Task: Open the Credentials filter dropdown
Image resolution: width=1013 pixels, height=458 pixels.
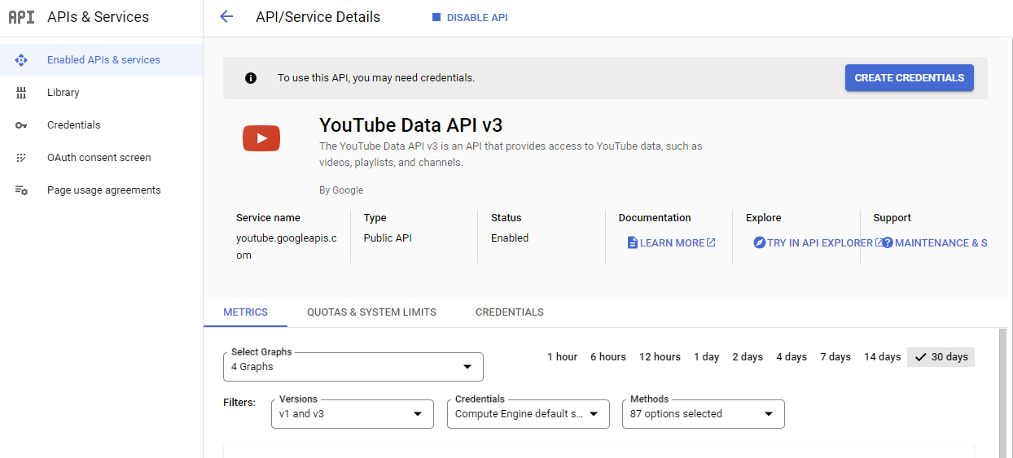Action: coord(528,414)
